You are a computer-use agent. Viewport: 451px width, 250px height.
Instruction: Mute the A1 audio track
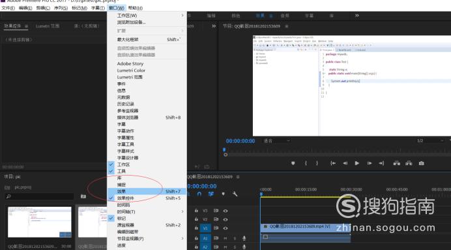(x=225, y=238)
